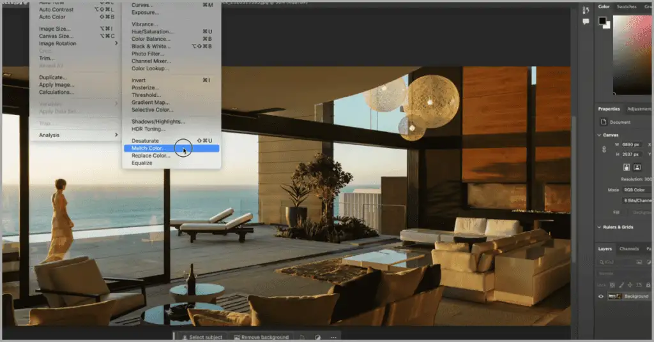654x342 pixels.
Task: Open the Kind filter dropdown in Layers
Action: 616,262
